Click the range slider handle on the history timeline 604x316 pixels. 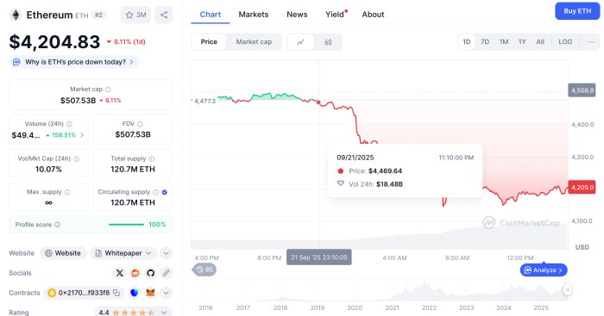click(567, 290)
